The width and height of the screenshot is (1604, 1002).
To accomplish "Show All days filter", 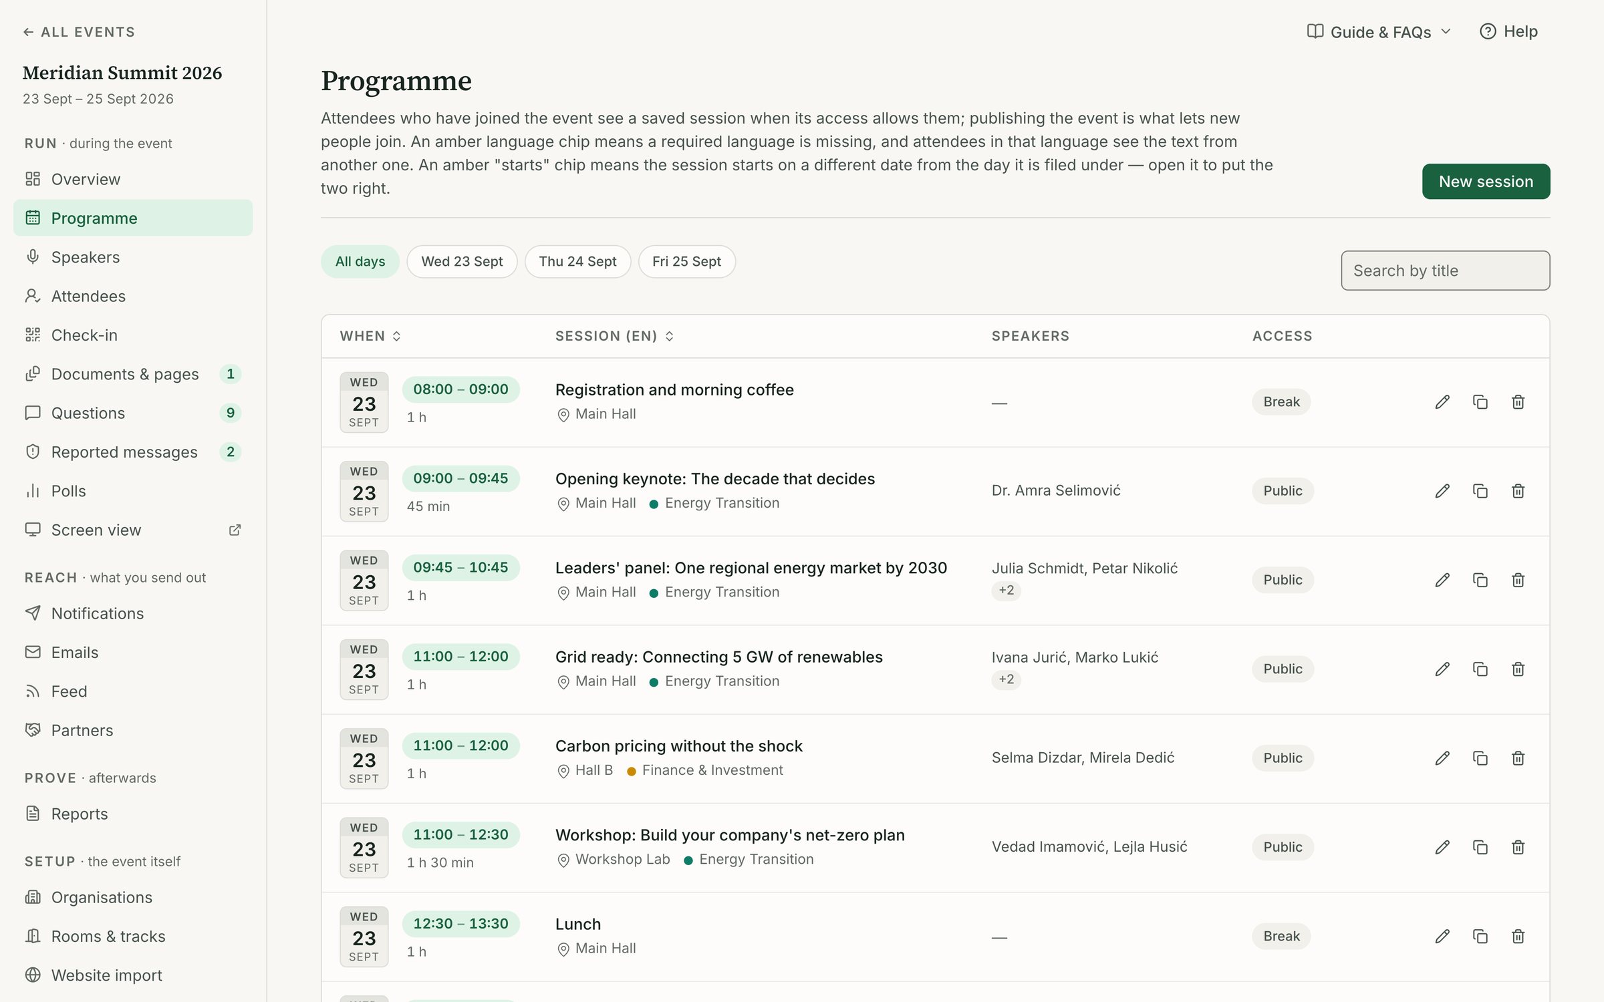I will (360, 261).
